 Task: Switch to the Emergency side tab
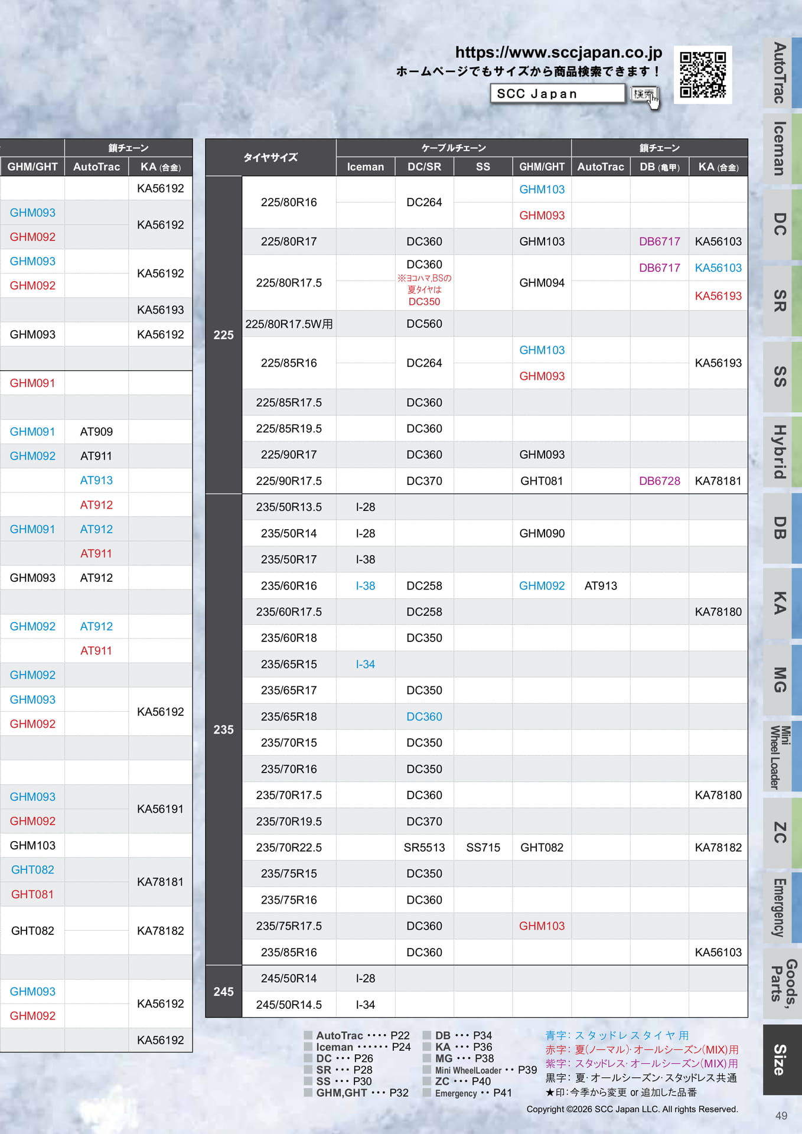(781, 908)
